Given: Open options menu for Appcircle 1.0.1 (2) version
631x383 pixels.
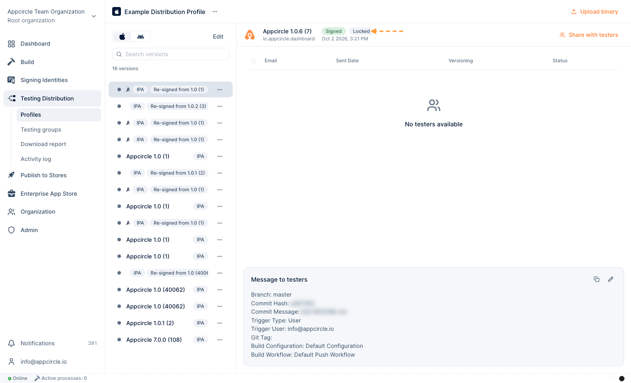Looking at the screenshot, I should [x=220, y=323].
